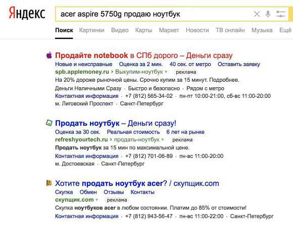Open 'Хотите продать ноутбук acer?' title
This screenshot has height=227, width=293.
click(x=137, y=183)
